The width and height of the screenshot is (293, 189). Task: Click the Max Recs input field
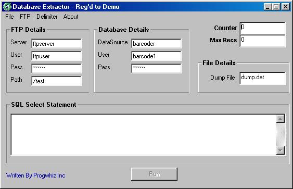(x=262, y=41)
